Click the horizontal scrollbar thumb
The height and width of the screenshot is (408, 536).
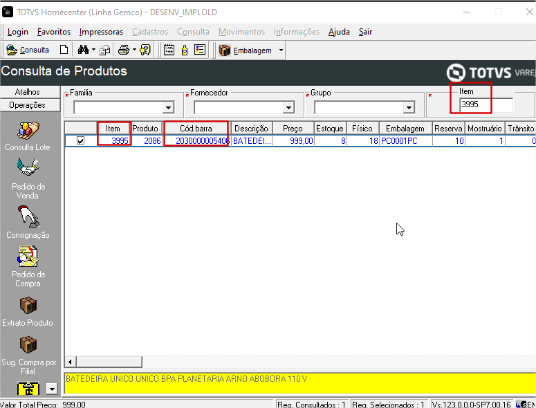(109, 362)
